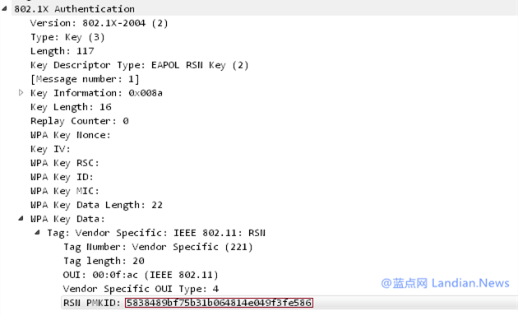The width and height of the screenshot is (518, 316).
Task: Select WPA Key Data Length: 22
Action: [96, 205]
